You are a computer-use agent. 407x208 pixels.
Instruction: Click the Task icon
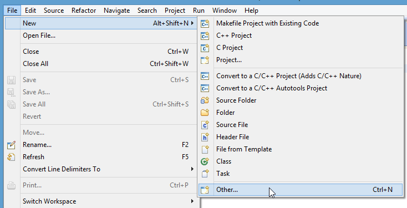pyautogui.click(x=205, y=174)
